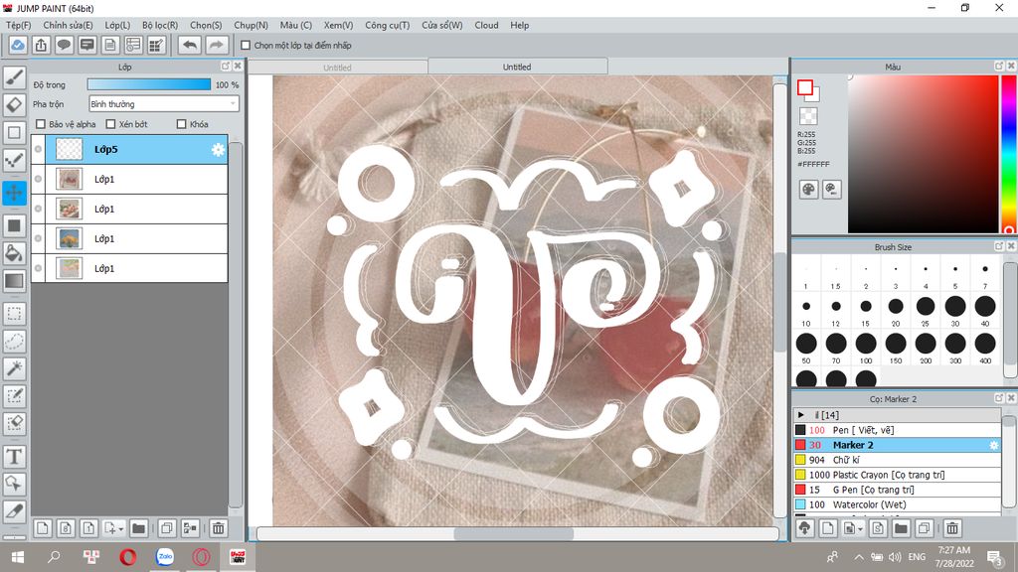Select the Pen [Viết, vẽ] brush
The height and width of the screenshot is (572, 1018).
pyautogui.click(x=898, y=430)
